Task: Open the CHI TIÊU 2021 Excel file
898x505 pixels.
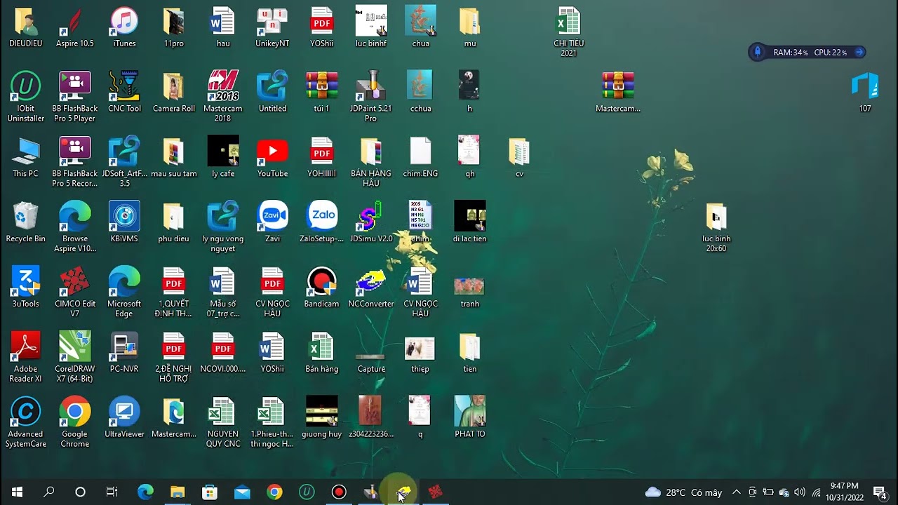Action: click(x=568, y=32)
